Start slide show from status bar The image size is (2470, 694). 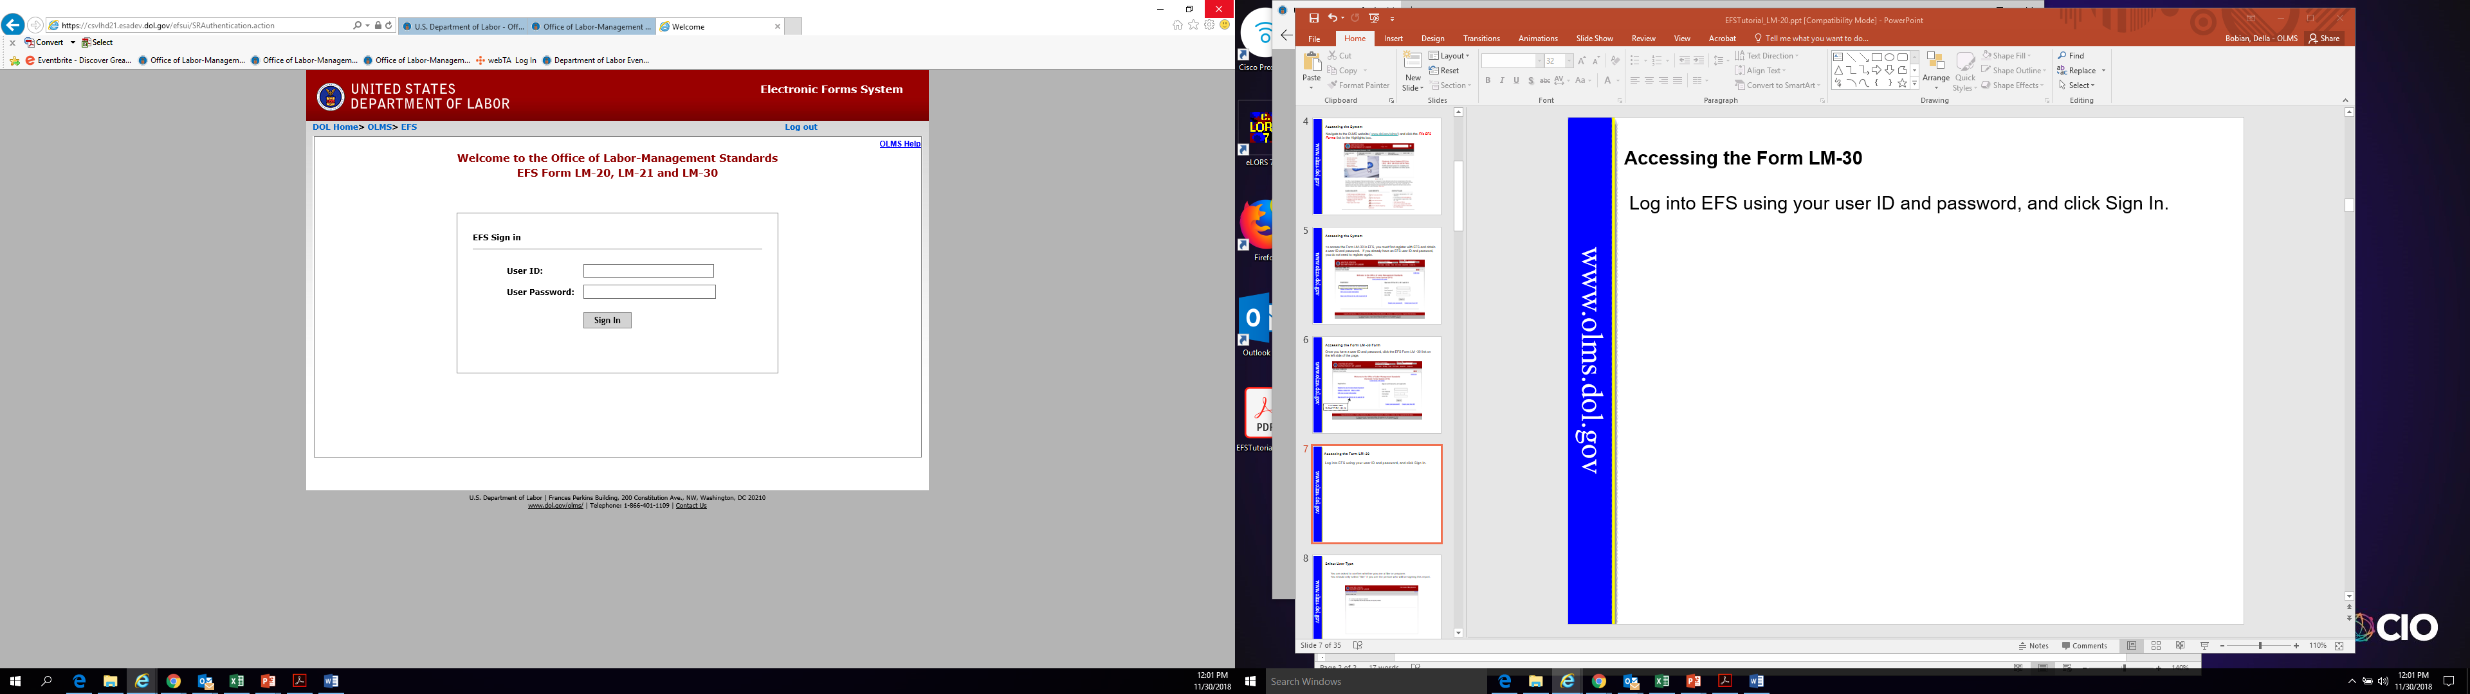[x=2204, y=646]
